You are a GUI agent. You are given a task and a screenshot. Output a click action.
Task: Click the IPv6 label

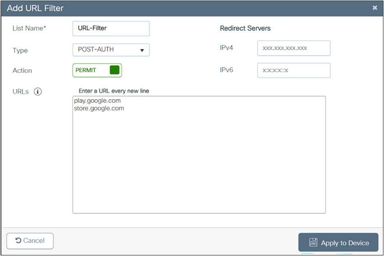coord(226,70)
